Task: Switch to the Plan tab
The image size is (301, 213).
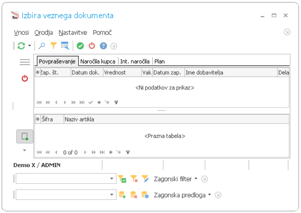Action: pyautogui.click(x=159, y=62)
